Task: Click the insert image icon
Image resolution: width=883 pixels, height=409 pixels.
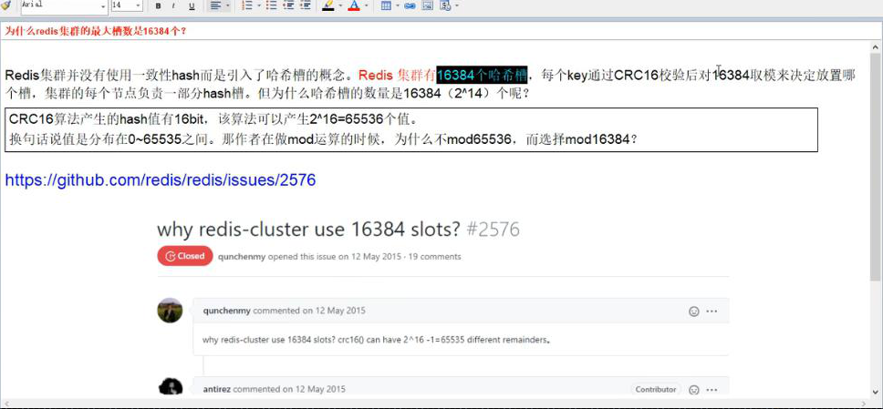Action: point(428,5)
